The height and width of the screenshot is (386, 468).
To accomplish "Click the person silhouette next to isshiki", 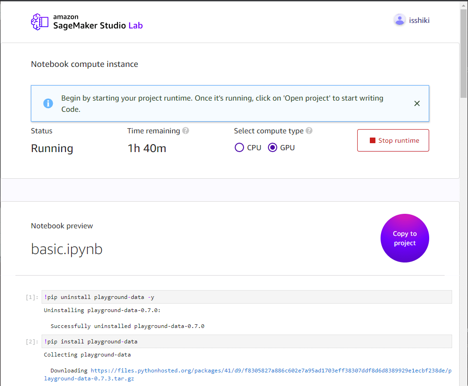I will click(x=399, y=20).
